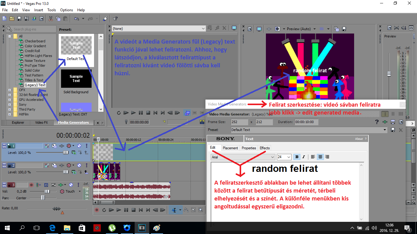Click Play in the trimmer transport bar
The image size is (417, 234).
click(133, 113)
